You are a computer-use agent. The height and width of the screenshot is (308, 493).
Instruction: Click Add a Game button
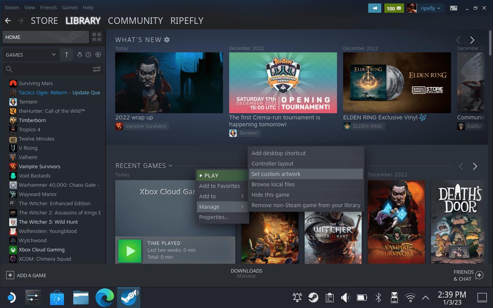[26, 275]
